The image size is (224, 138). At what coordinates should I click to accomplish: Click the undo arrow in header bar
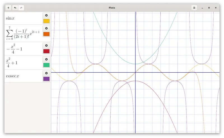[15, 8]
